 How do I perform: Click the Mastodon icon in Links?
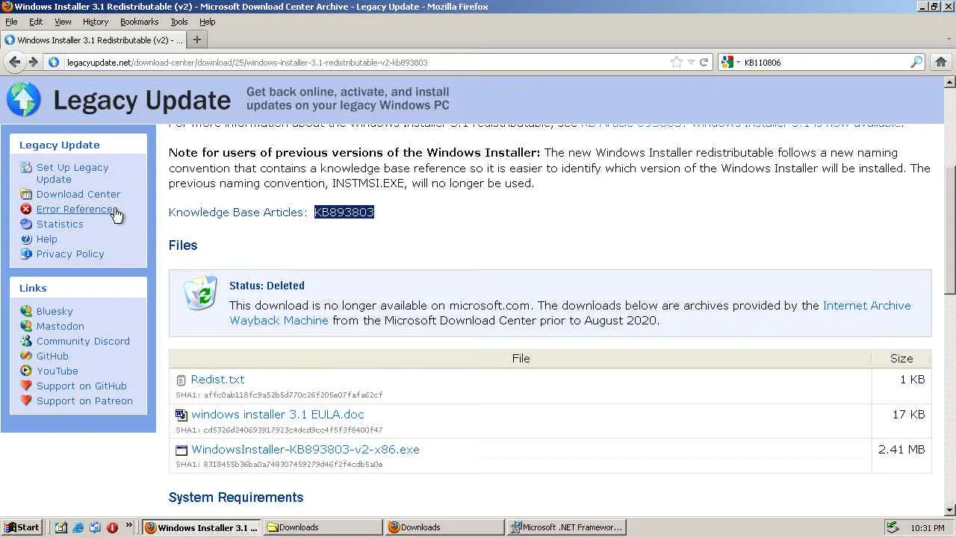tap(26, 326)
